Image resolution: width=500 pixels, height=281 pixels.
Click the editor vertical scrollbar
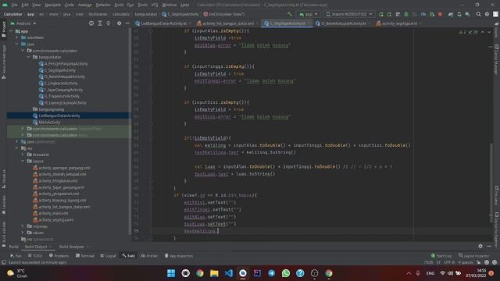[x=491, y=183]
